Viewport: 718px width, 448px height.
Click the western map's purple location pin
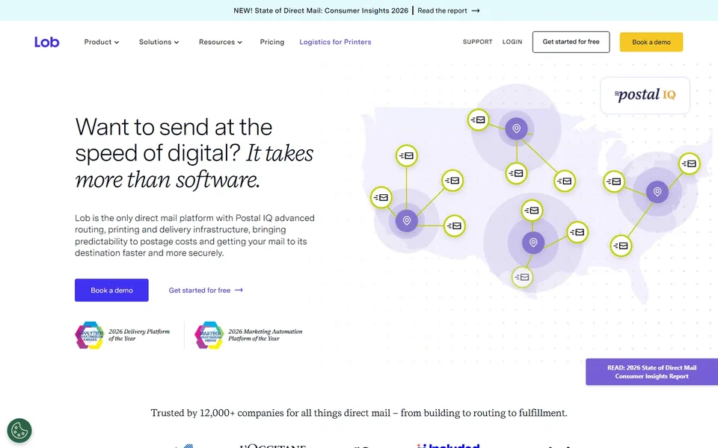pos(406,221)
